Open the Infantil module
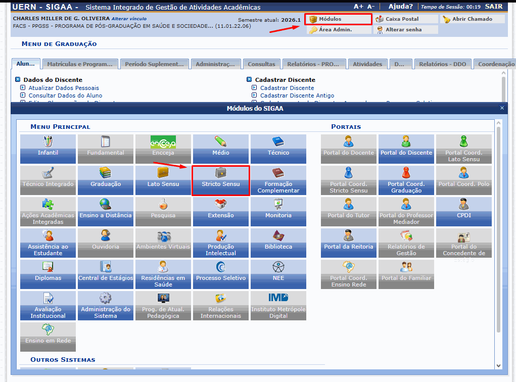 pos(48,149)
